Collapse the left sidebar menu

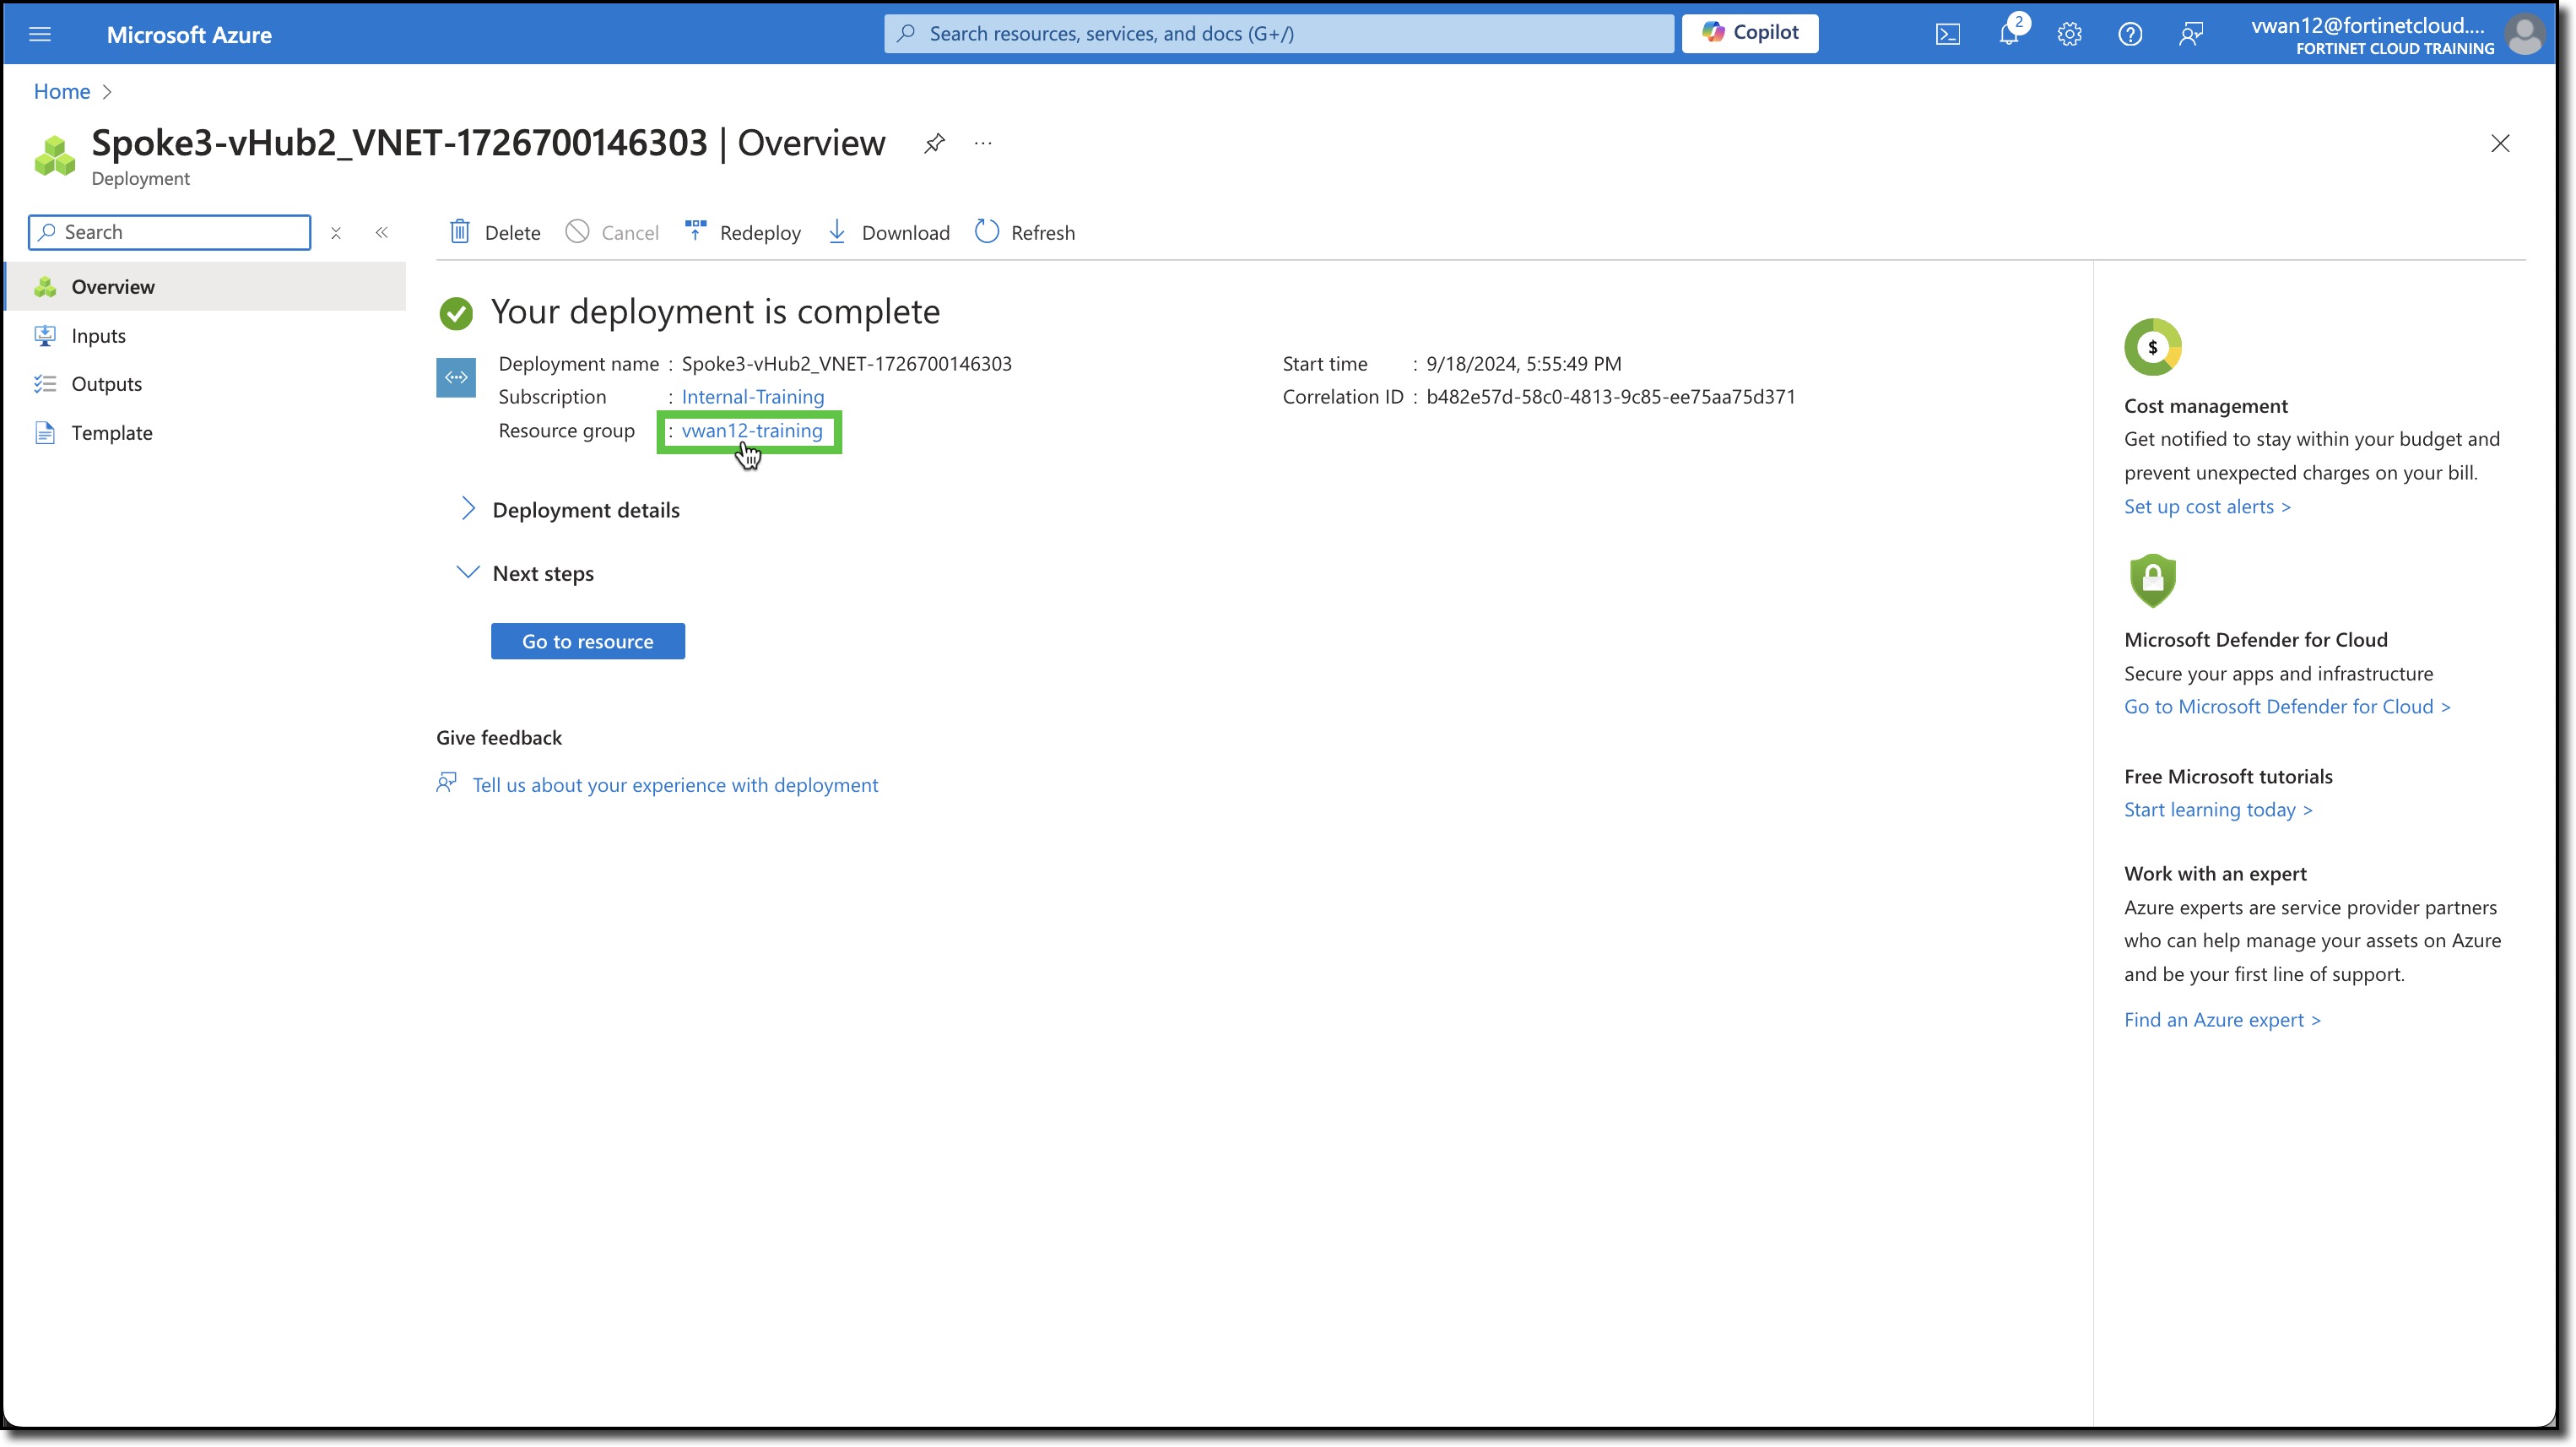[x=382, y=233]
